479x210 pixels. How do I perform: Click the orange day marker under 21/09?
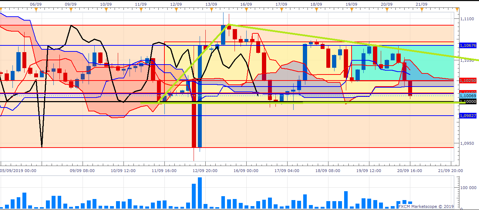[x=422, y=9]
